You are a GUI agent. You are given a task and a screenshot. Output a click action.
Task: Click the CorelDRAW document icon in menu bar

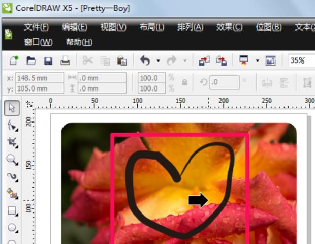(9, 35)
